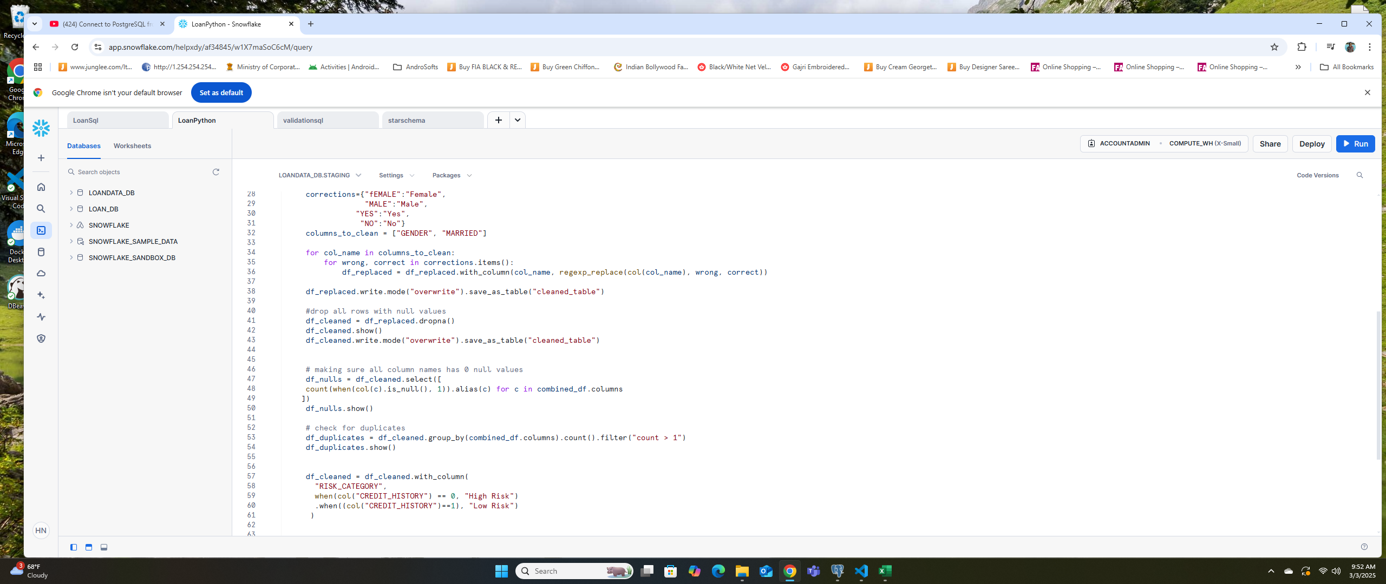Screen dimensions: 1386x584
Task: Click the sidebar Search magnifier icon
Action: click(x=41, y=209)
